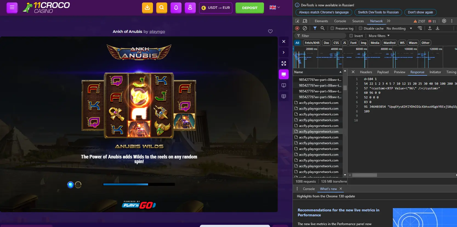Switch to the DevTools top Console tab
Image resolution: width=457 pixels, height=227 pixels.
click(340, 21)
